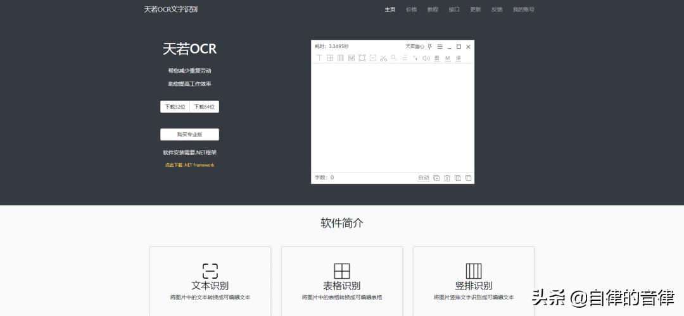Click the document with lines icon in bottom bar
684x316 pixels.
pyautogui.click(x=458, y=178)
